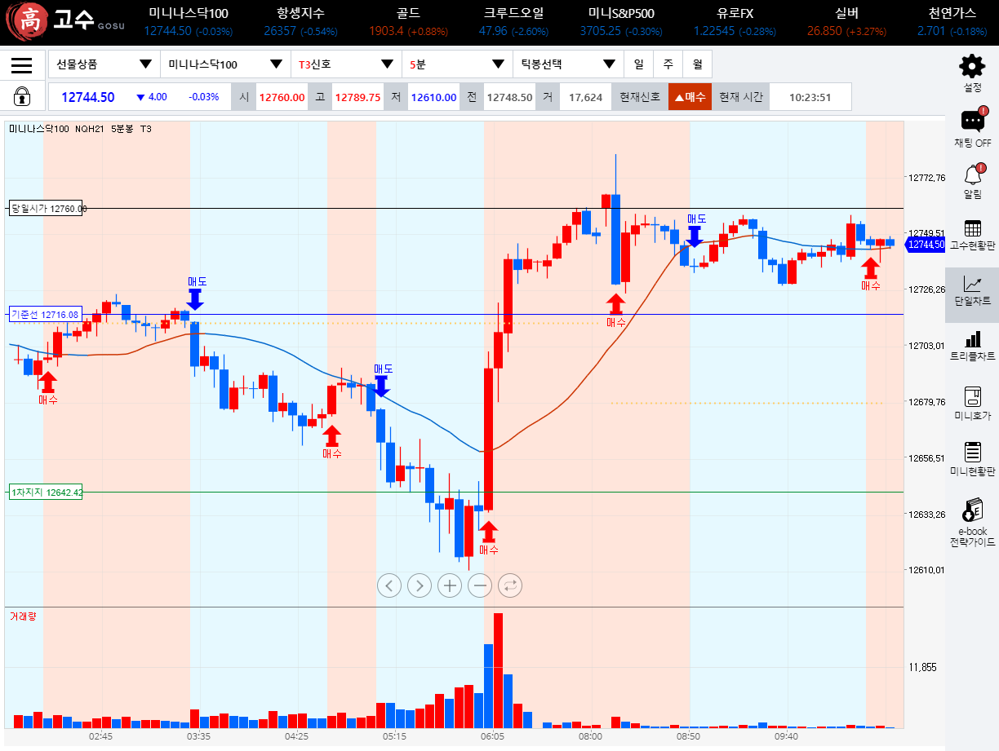Open 미니호가 mini order book
The height and width of the screenshot is (751, 999).
[972, 404]
